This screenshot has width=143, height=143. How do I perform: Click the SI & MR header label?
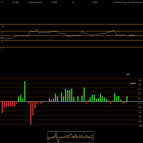pos(15,2)
